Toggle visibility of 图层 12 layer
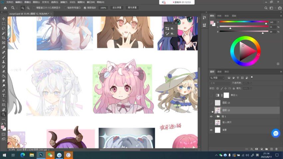Screen dimensions: 283x159 point(211,110)
